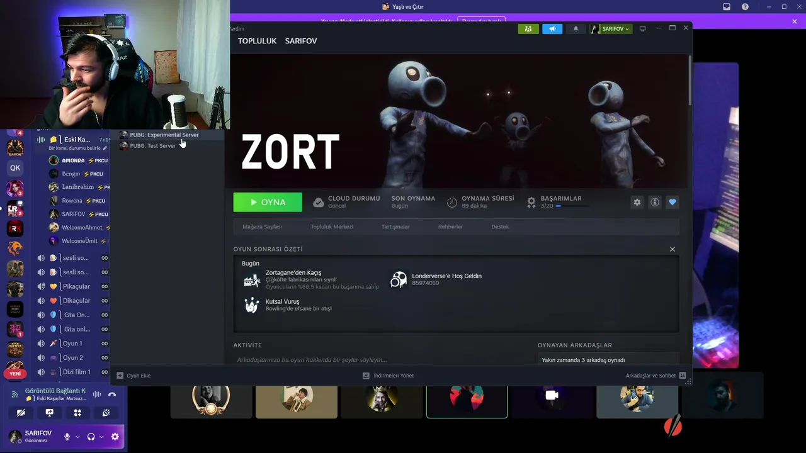Viewport: 806px width, 453px height.
Task: Open the Kutsal Vuruş achievement
Action: click(287, 305)
